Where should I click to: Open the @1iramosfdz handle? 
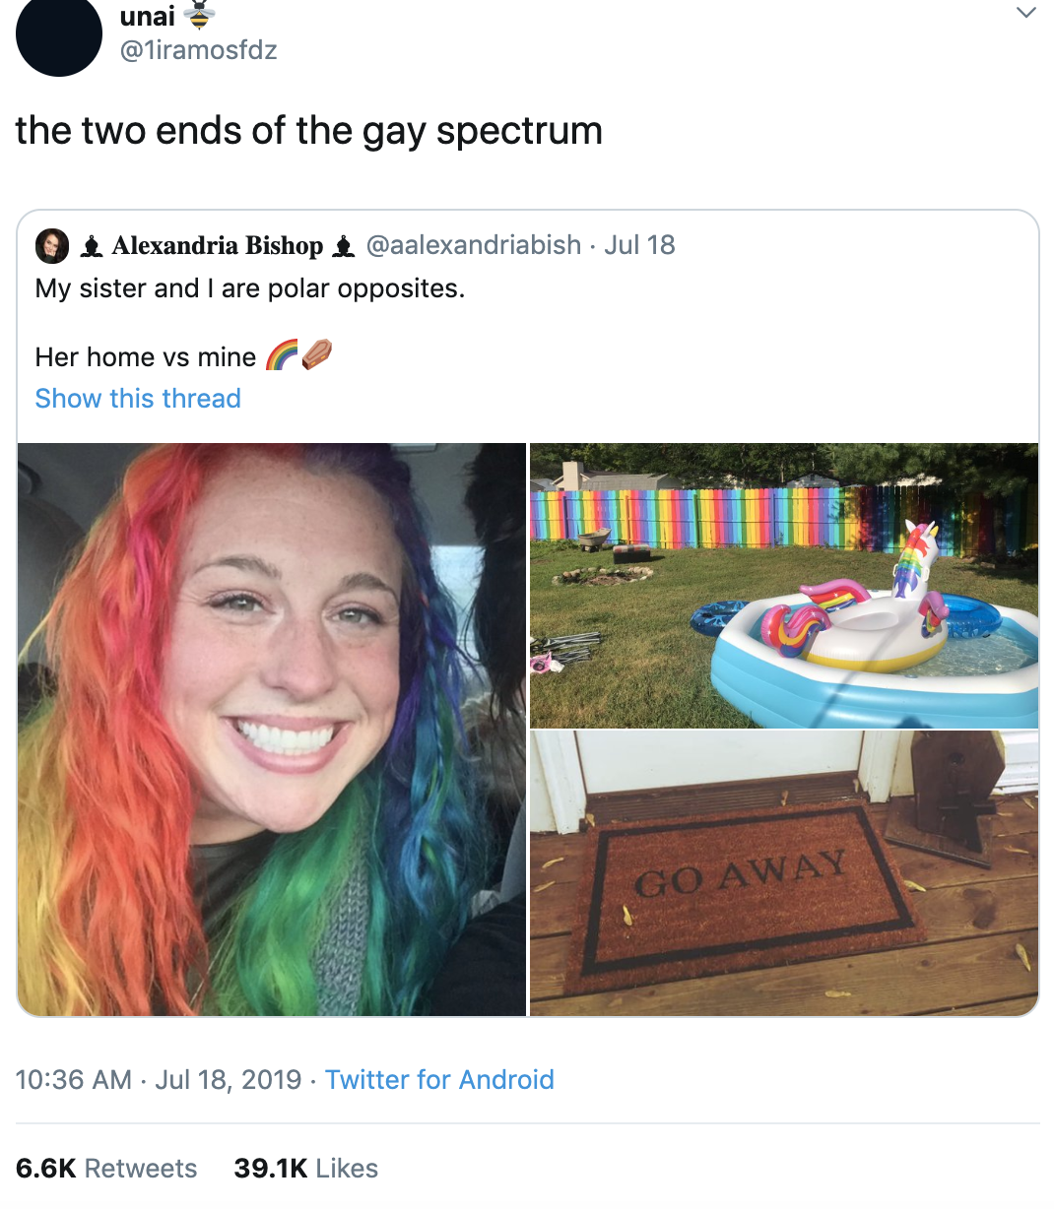[x=198, y=49]
